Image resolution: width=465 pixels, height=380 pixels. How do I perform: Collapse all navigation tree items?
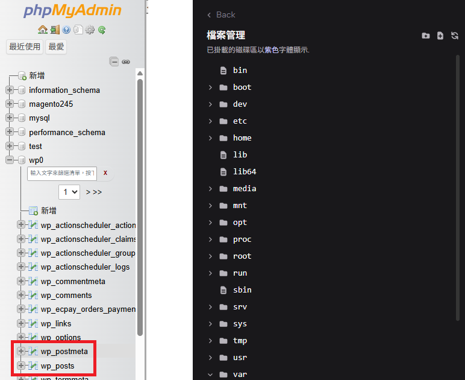point(114,62)
